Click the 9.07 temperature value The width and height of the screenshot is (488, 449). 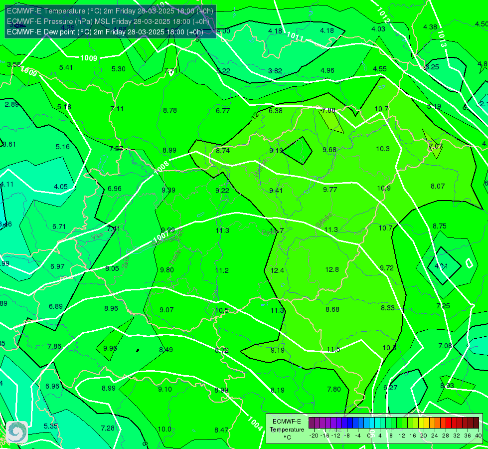point(166,310)
